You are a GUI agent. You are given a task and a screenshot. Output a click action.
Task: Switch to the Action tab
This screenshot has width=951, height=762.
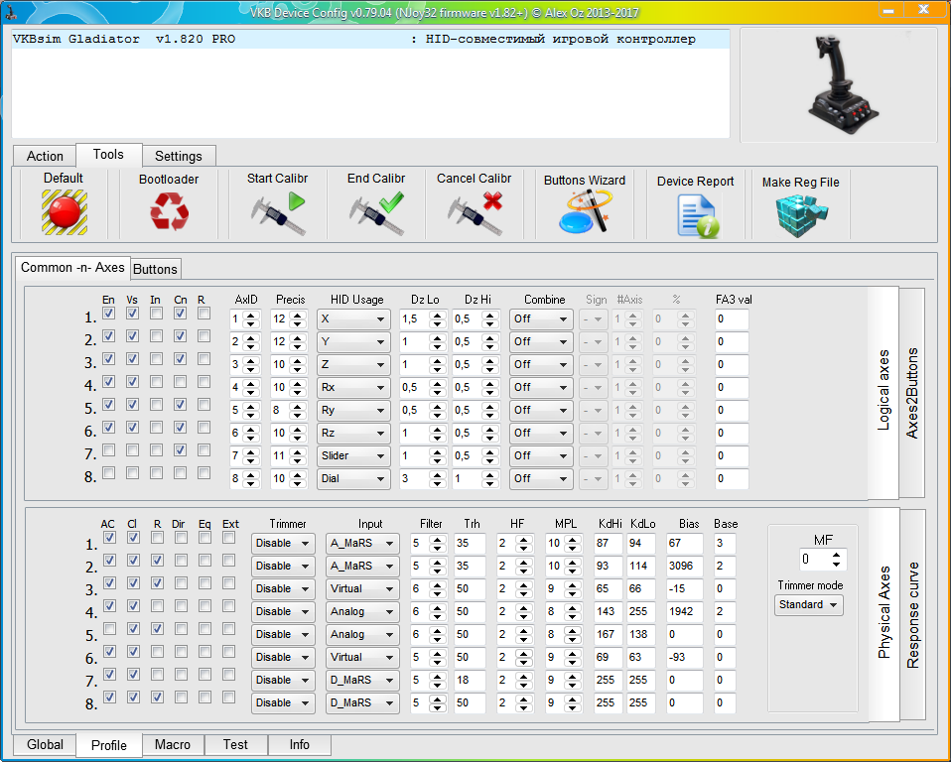[x=45, y=156]
